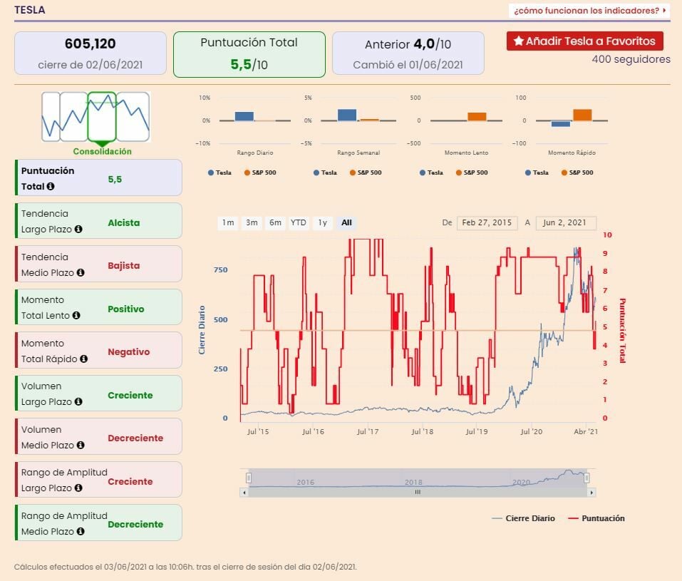Image resolution: width=682 pixels, height=581 pixels.
Task: Toggle S&P 500 legend under Momento Lento chart
Action: pyautogui.click(x=472, y=173)
